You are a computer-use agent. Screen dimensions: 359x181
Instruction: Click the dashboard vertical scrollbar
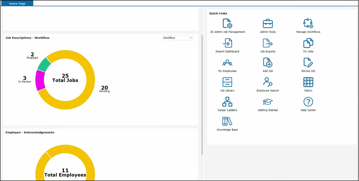click(x=202, y=95)
